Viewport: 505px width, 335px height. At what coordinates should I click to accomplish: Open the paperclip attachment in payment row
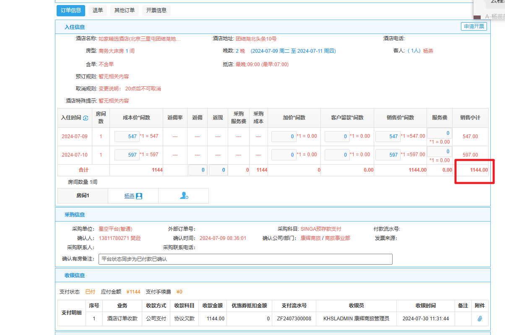pyautogui.click(x=480, y=319)
